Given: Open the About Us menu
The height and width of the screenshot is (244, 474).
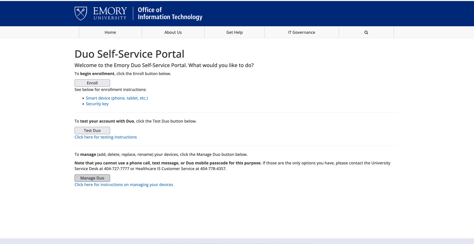Looking at the screenshot, I should pyautogui.click(x=173, y=32).
